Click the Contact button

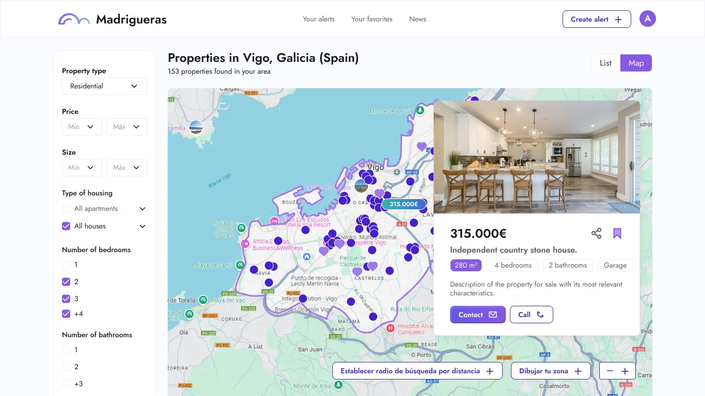(478, 315)
